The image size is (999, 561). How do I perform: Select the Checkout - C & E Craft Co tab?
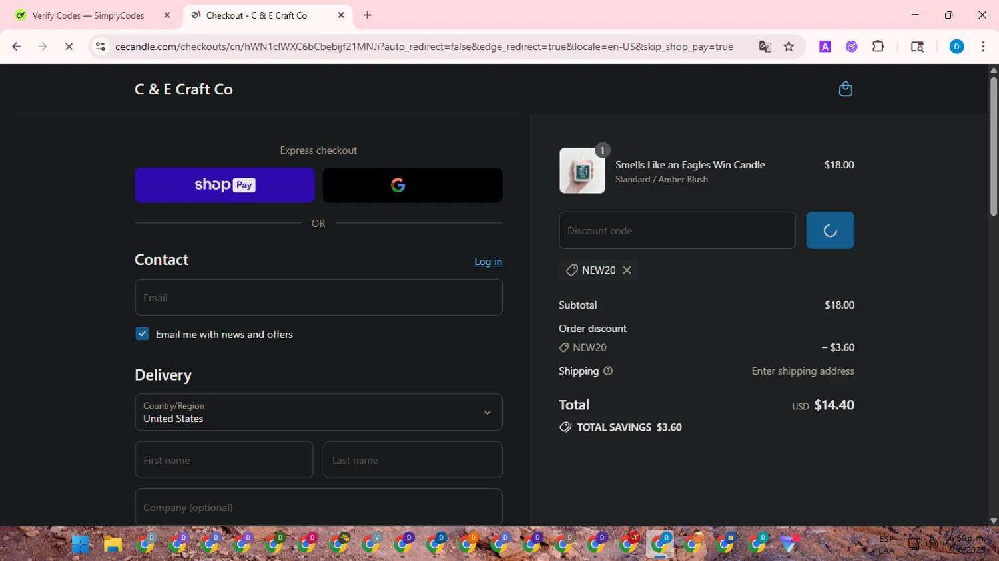pos(256,15)
